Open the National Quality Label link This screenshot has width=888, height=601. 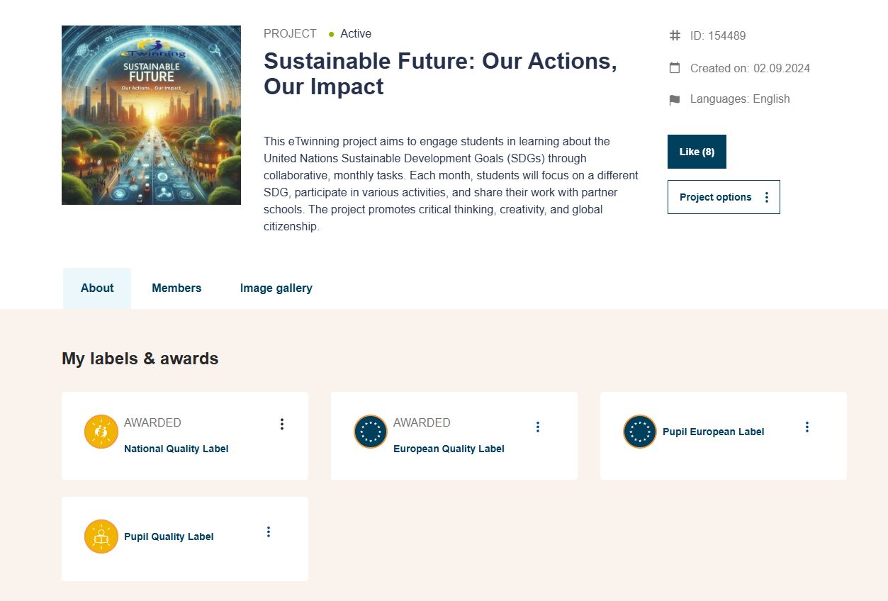tap(176, 449)
